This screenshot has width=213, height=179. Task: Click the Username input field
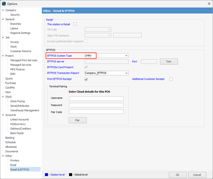click(96, 98)
